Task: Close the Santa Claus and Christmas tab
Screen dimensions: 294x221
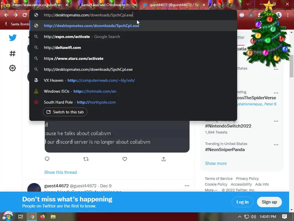Action: (x=135, y=5)
